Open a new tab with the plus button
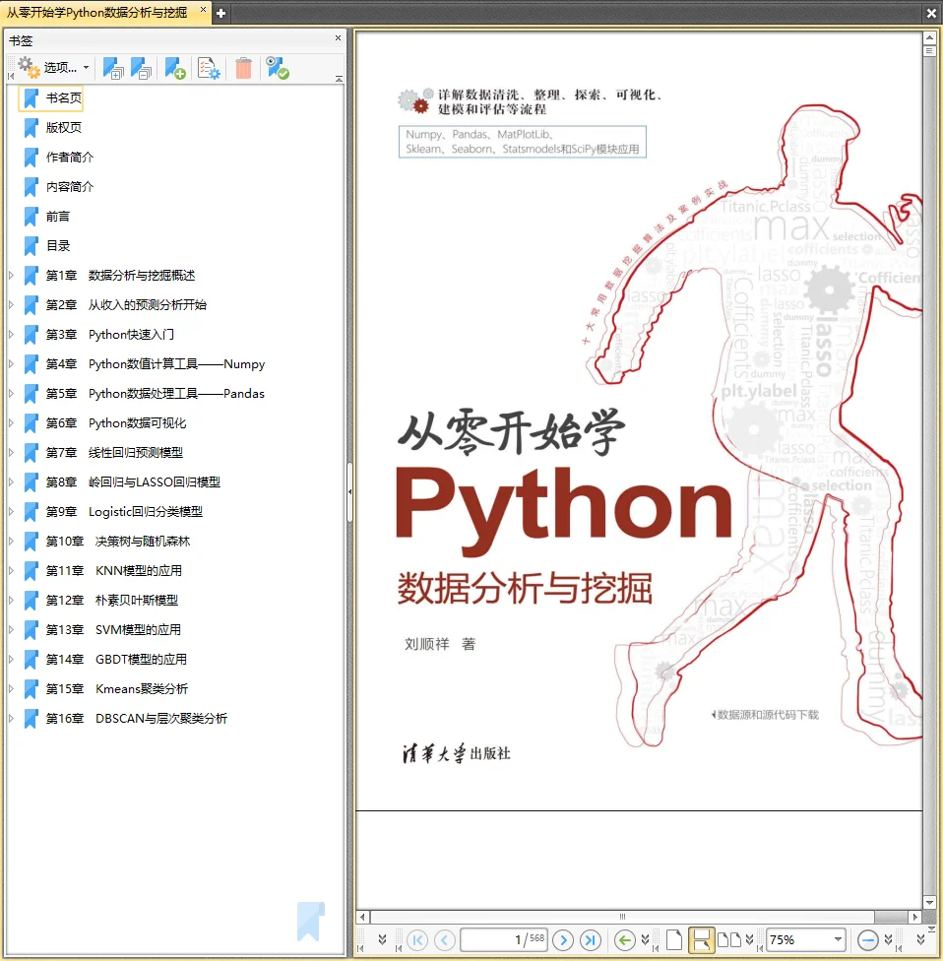Image resolution: width=943 pixels, height=961 pixels. tap(221, 13)
